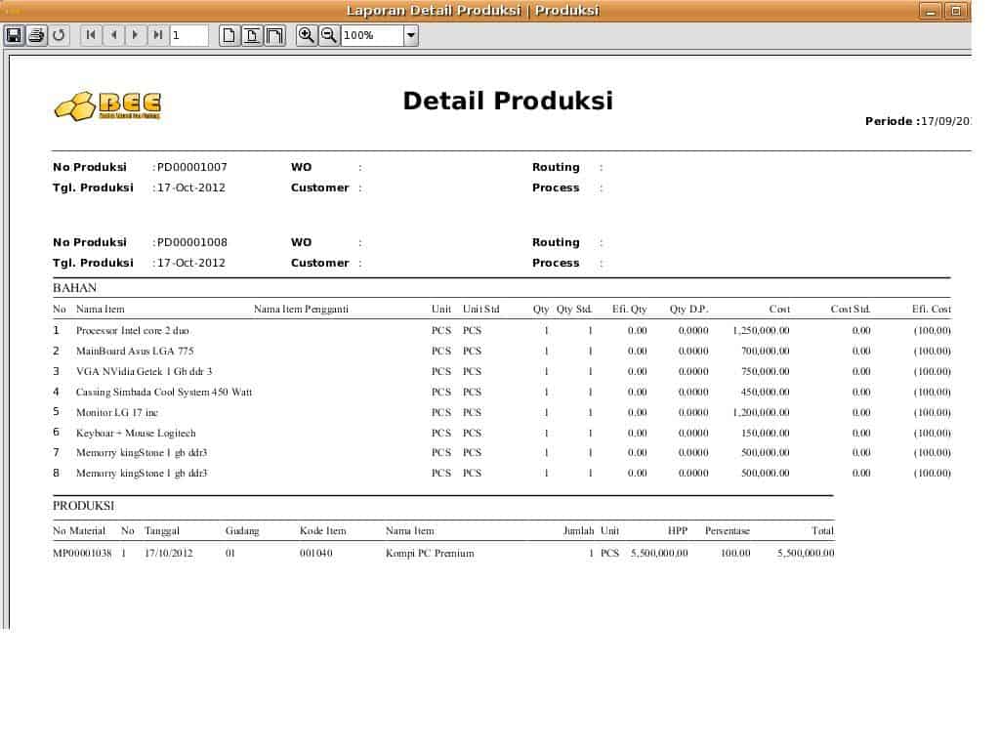Zoom in using the magnifier plus icon

(x=307, y=35)
